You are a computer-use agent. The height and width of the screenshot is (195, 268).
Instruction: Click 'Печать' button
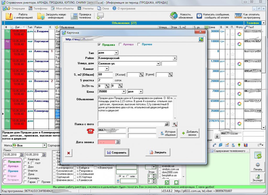(258, 167)
